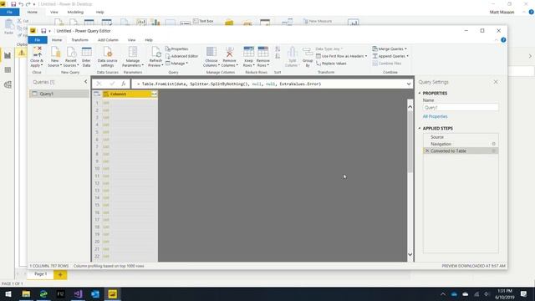Viewport: 535px width, 301px height.
Task: Click Close & Apply in the ribbon
Action: pos(37,57)
